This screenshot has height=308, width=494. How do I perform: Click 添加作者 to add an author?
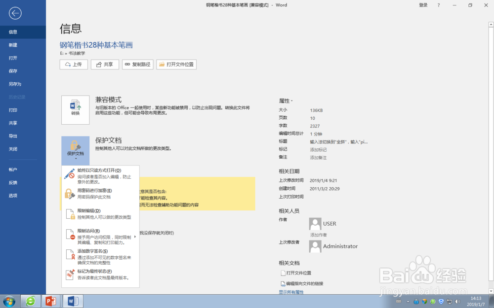[319, 235]
